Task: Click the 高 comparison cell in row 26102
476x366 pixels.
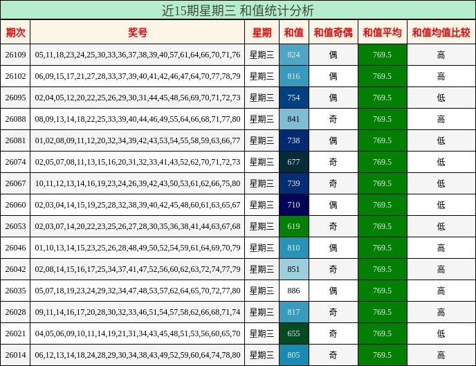Action: tap(441, 76)
